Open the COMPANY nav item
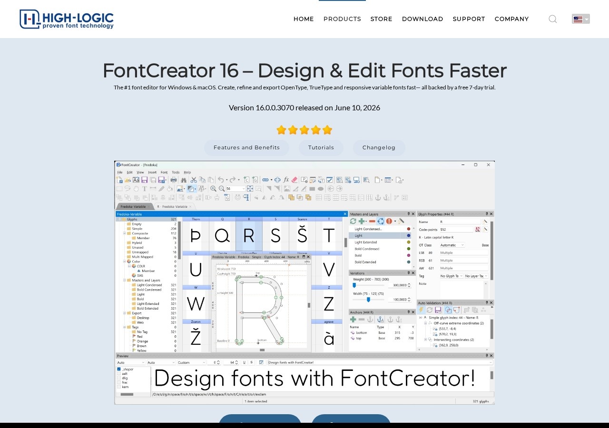The image size is (609, 428). [512, 19]
